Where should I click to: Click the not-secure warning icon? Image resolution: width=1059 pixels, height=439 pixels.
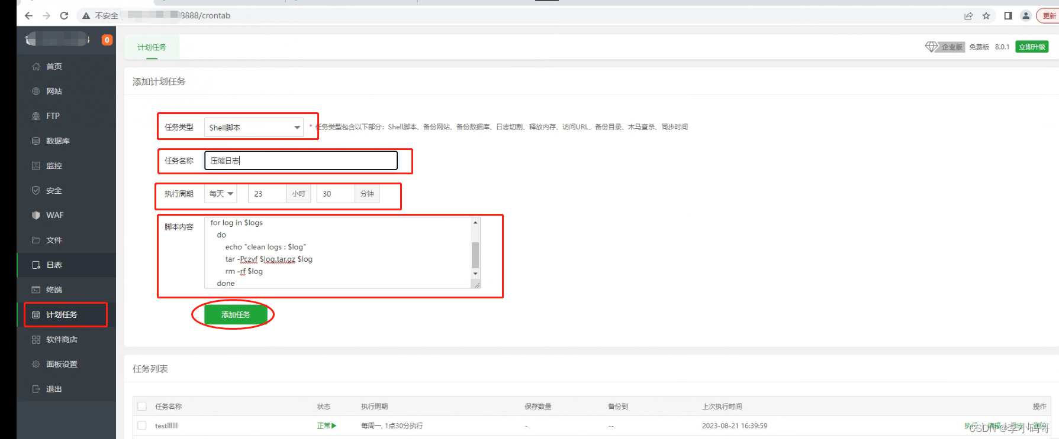point(86,16)
